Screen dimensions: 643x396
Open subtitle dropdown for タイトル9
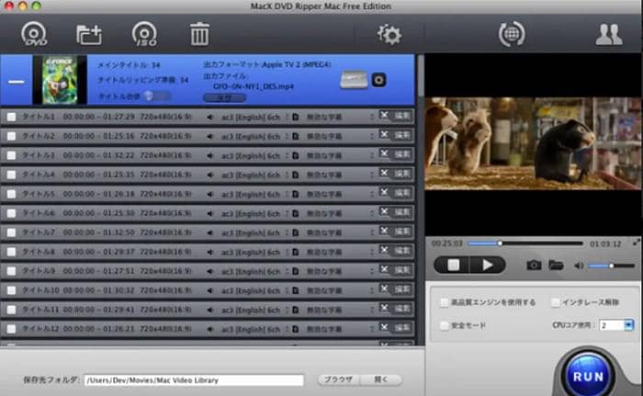click(371, 272)
